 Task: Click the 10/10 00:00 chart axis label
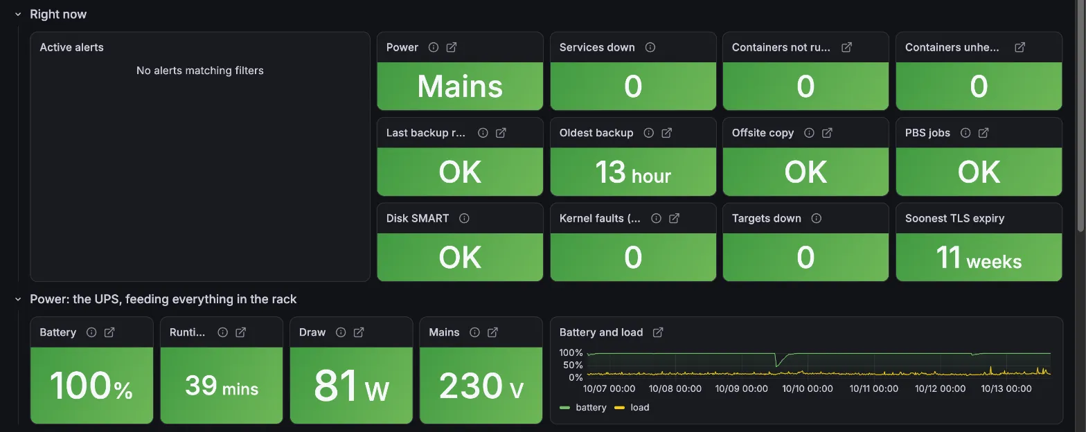(x=808, y=389)
